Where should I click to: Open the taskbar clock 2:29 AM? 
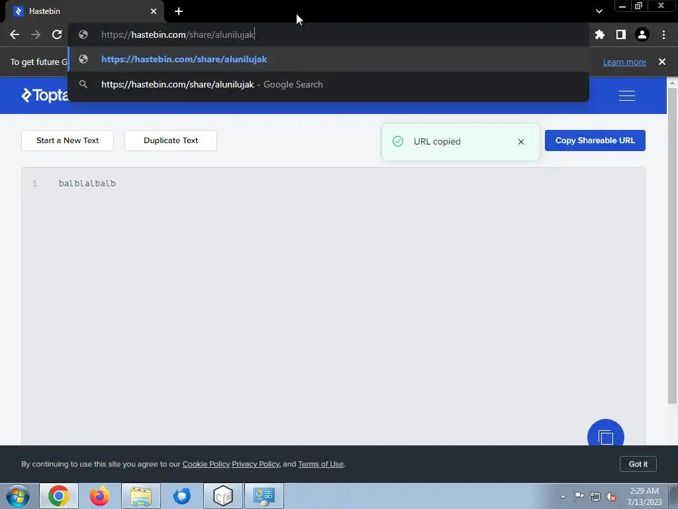coord(644,496)
